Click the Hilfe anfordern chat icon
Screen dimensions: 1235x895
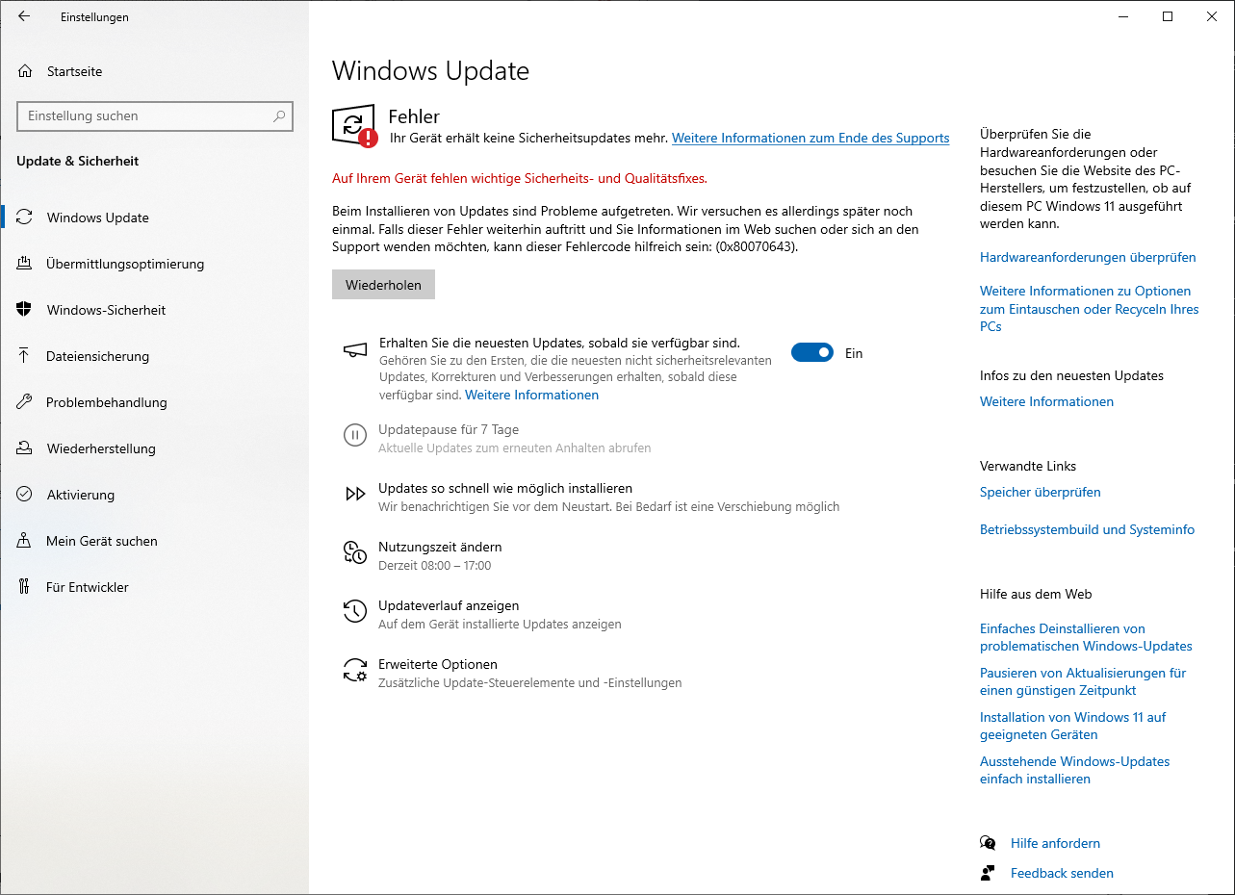coord(988,843)
